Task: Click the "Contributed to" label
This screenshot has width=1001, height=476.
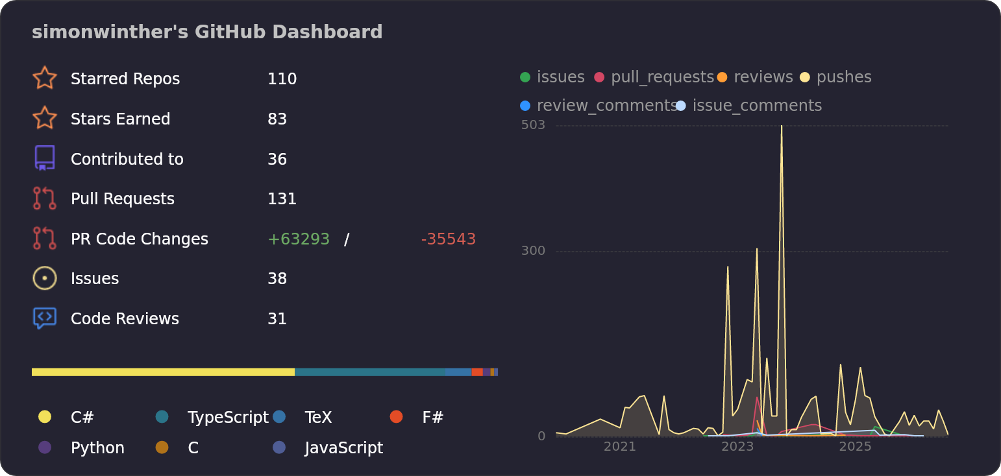Action: pyautogui.click(x=127, y=160)
